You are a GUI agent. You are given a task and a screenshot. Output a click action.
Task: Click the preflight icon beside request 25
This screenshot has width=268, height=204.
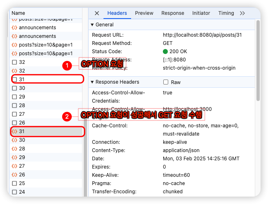click(x=14, y=183)
